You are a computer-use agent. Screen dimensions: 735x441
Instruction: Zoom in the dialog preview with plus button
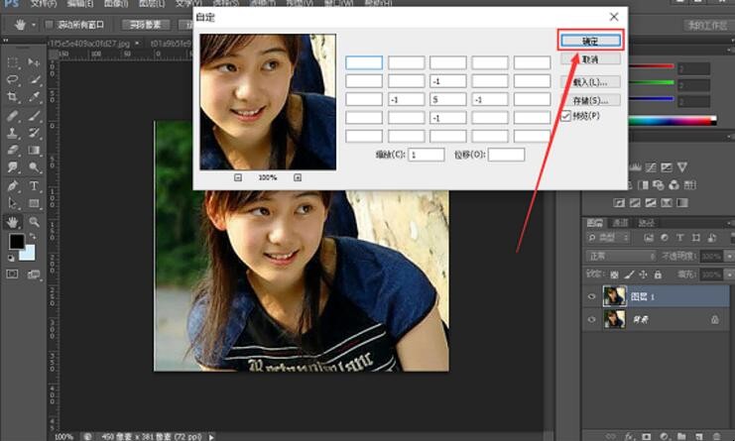click(298, 178)
